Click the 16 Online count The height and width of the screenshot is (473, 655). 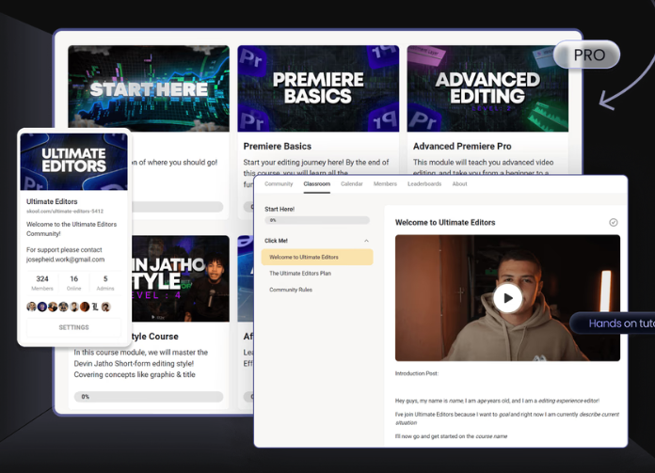coord(74,283)
